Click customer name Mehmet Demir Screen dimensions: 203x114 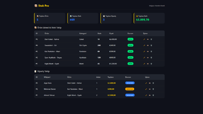click(x=50, y=89)
